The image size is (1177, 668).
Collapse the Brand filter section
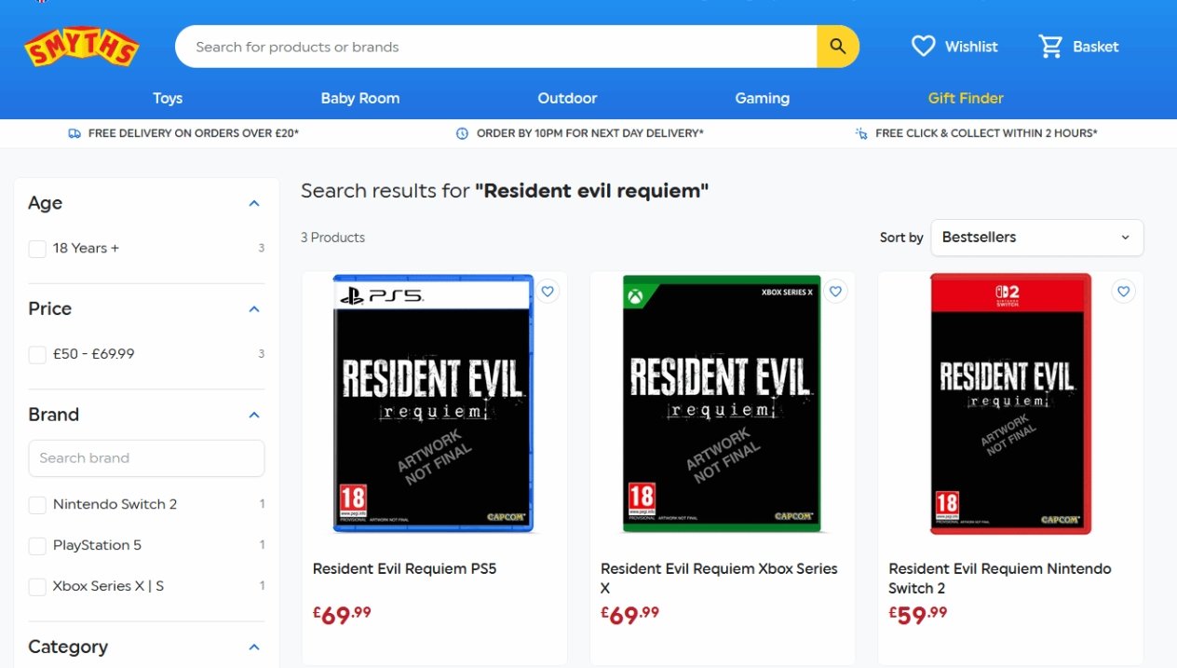point(254,415)
